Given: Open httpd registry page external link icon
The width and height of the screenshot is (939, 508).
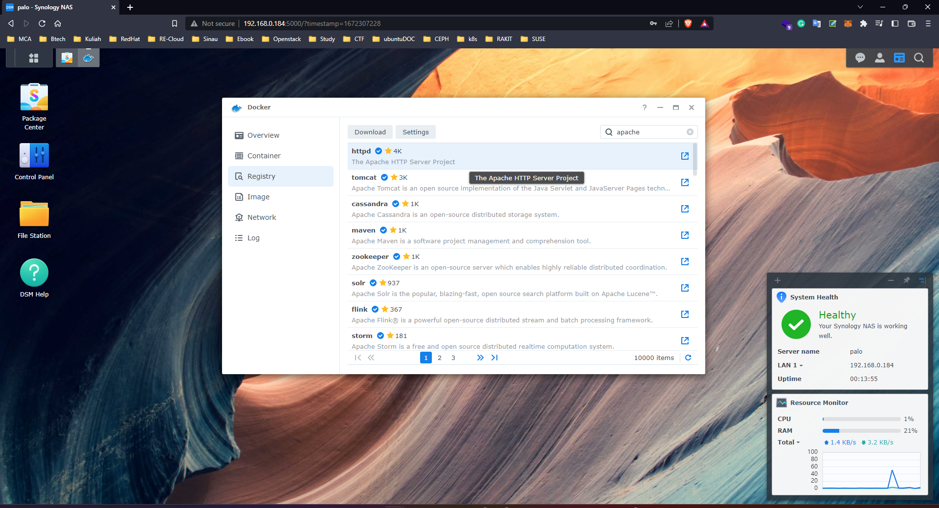Looking at the screenshot, I should coord(685,156).
